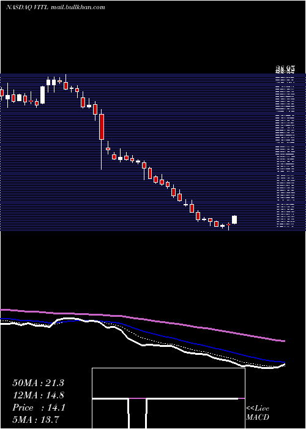Click the last white candlestick on the chart
This screenshot has width=306, height=429.
234,219
